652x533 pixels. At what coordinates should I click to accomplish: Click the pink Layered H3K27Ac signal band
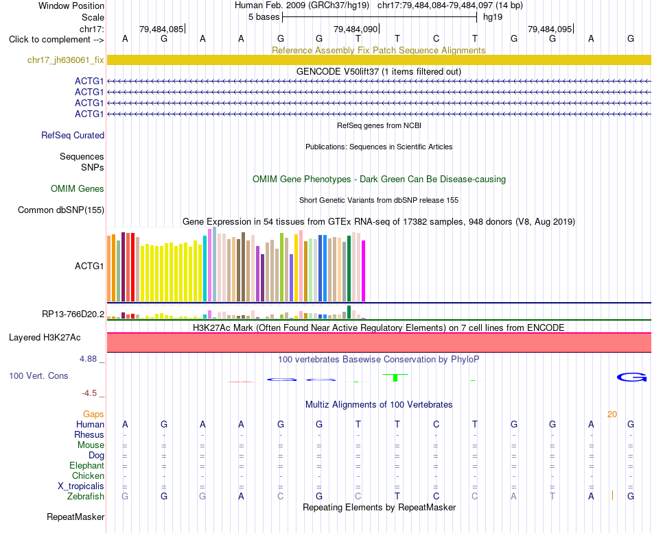tap(379, 343)
